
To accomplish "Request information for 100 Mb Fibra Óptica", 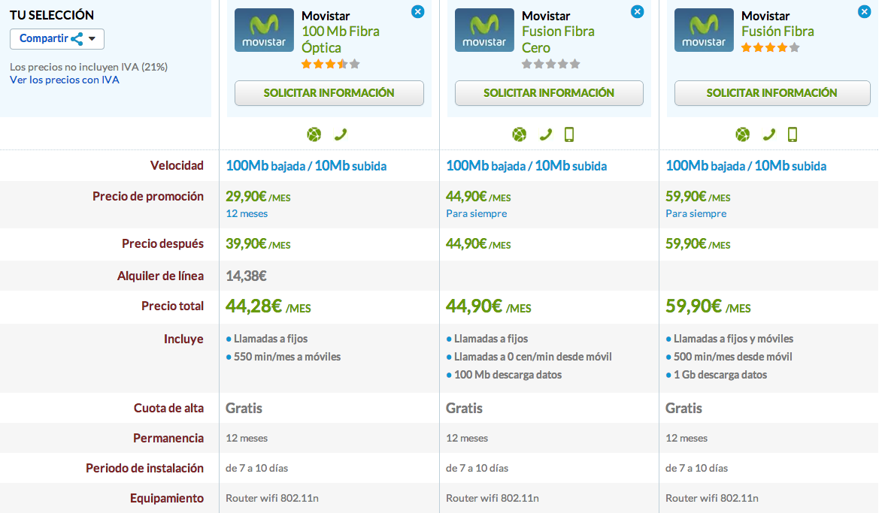I will click(329, 93).
